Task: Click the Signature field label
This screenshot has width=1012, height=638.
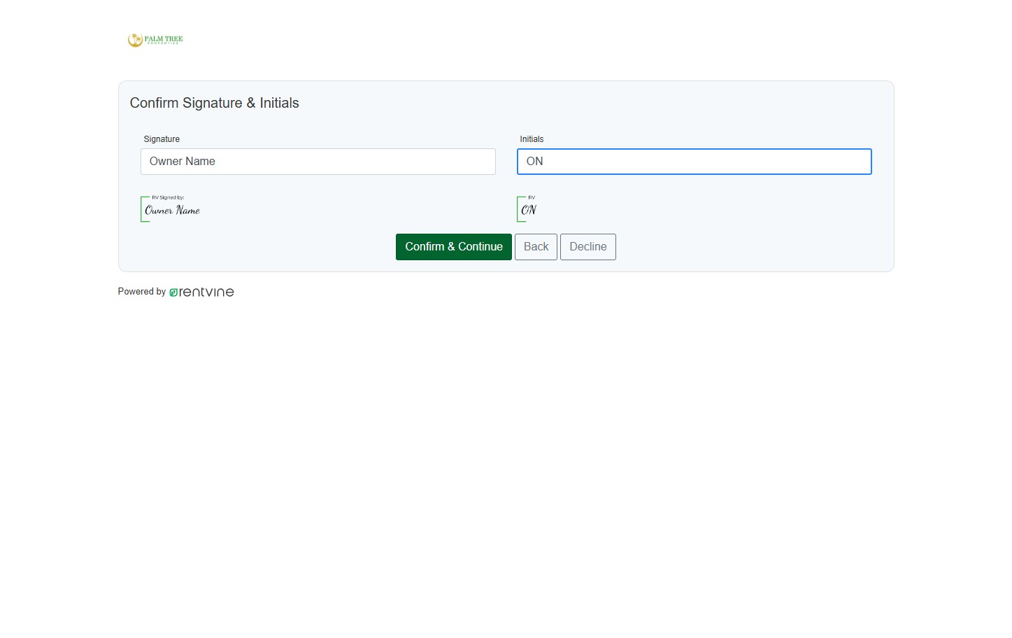Action: (x=162, y=139)
